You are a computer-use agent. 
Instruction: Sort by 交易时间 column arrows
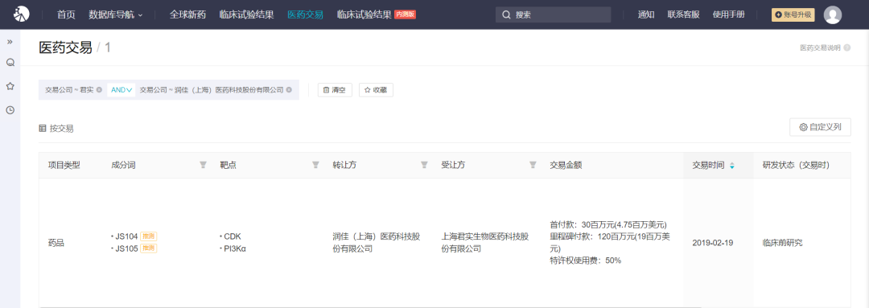(731, 165)
